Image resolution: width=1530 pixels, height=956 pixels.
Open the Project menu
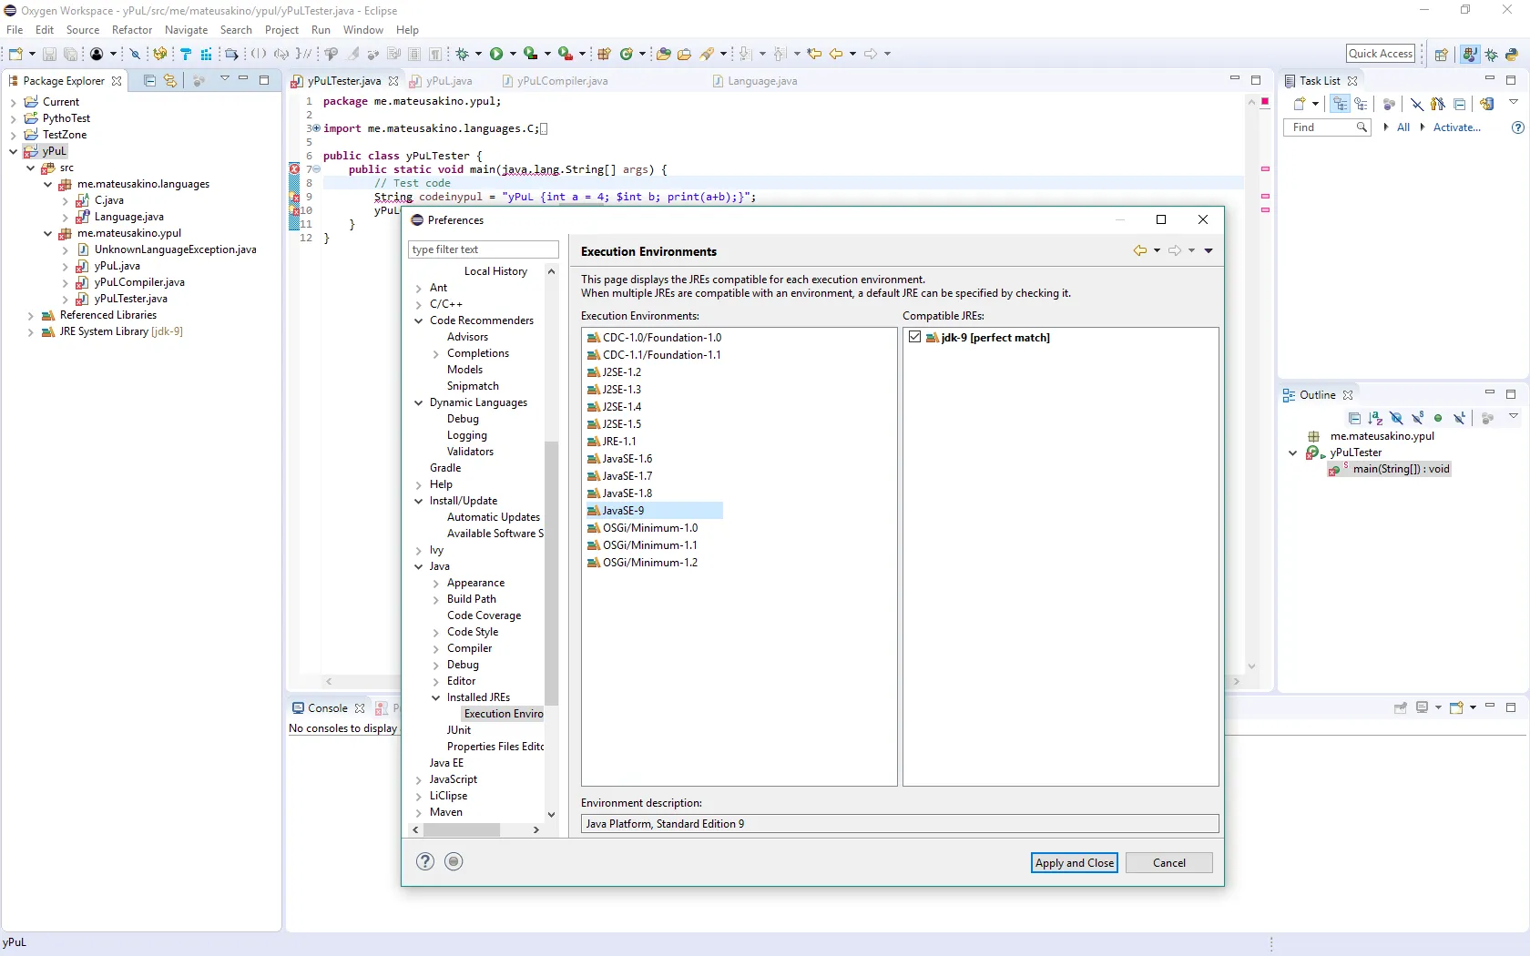[282, 30]
